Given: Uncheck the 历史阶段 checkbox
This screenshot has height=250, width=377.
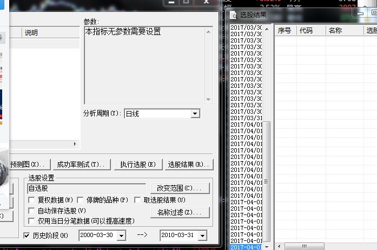Looking at the screenshot, I should point(27,235).
